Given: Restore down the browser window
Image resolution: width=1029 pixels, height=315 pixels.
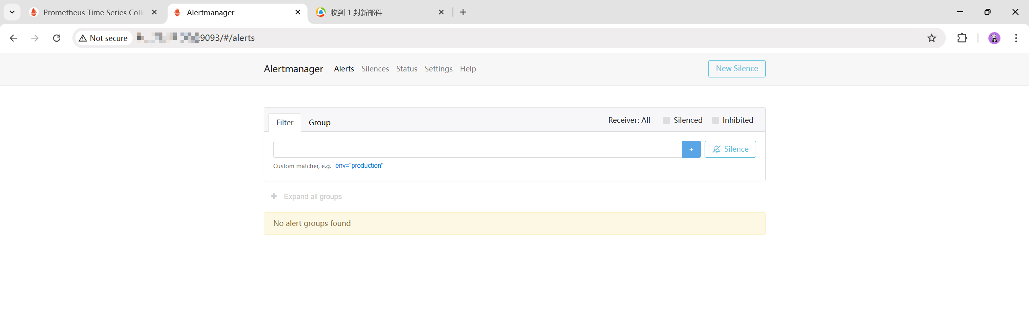Looking at the screenshot, I should click(x=988, y=12).
